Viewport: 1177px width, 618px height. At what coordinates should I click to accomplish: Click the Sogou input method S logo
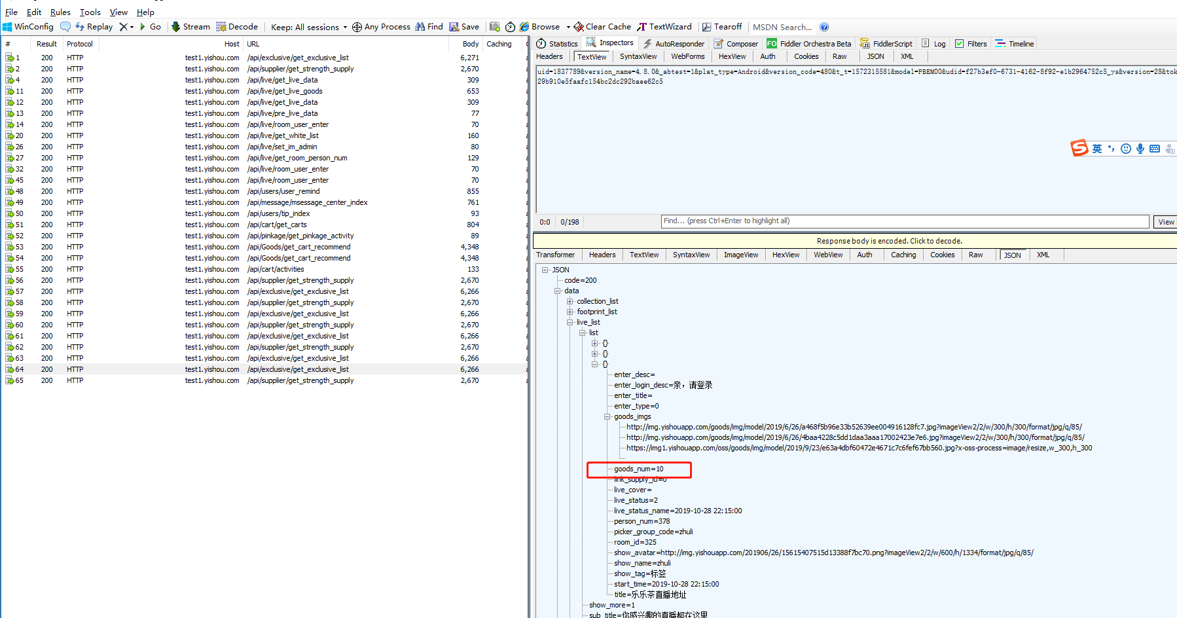[1079, 149]
